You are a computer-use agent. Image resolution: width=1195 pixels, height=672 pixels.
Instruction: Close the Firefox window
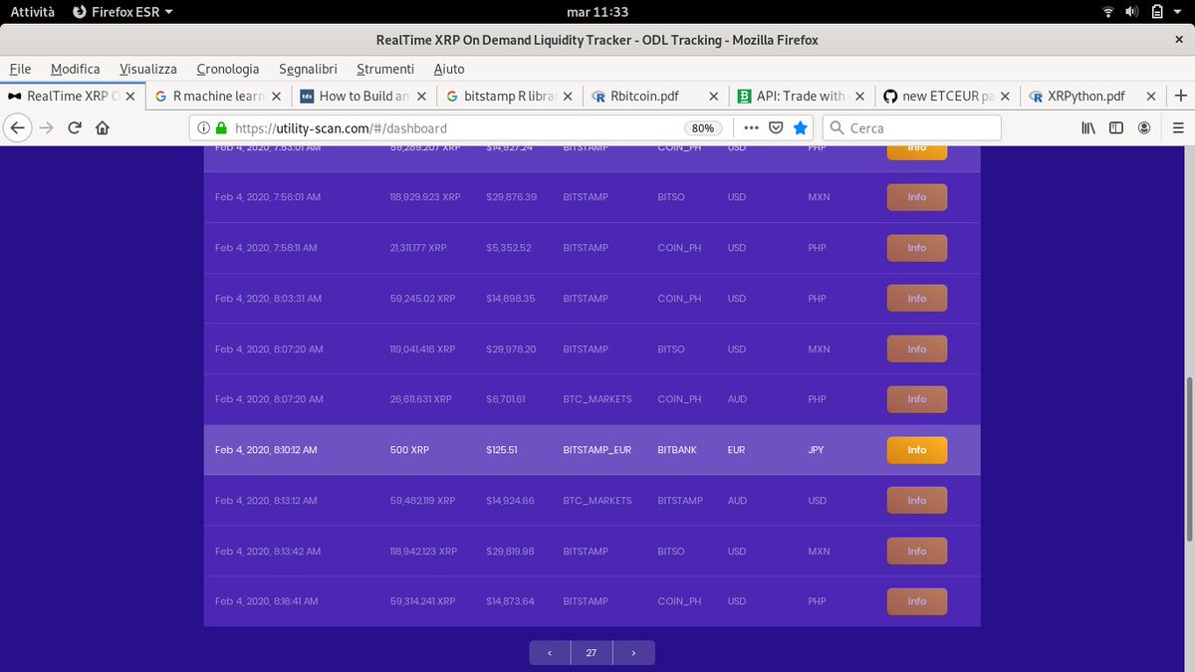click(x=1179, y=40)
